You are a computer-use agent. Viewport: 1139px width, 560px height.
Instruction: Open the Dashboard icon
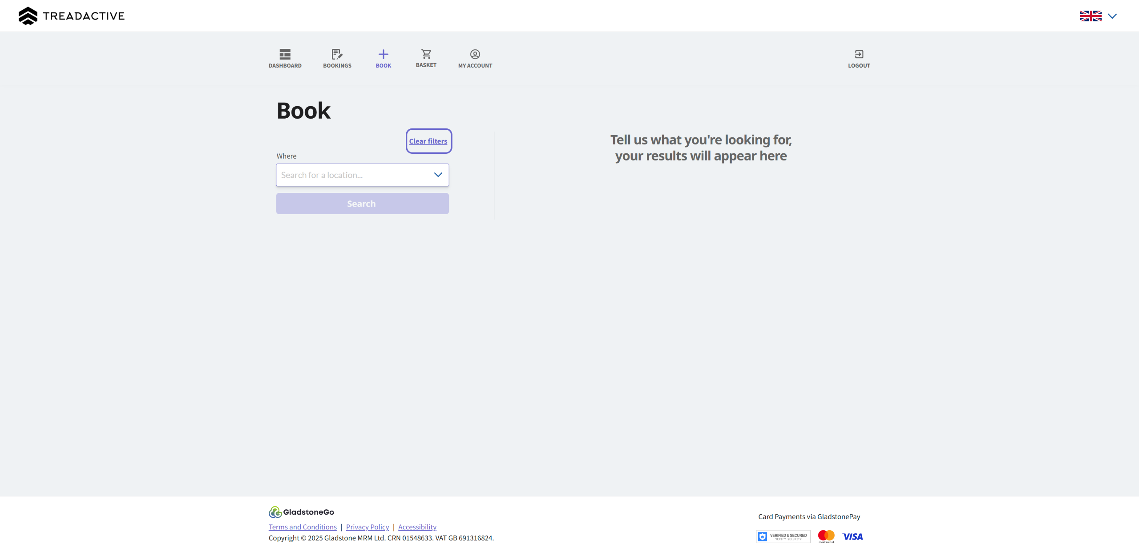click(x=285, y=55)
